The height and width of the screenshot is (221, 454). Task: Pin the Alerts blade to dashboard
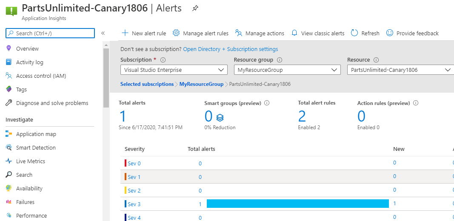coord(195,8)
